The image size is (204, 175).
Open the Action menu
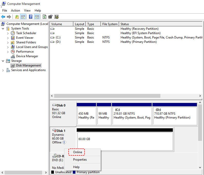point(15,11)
